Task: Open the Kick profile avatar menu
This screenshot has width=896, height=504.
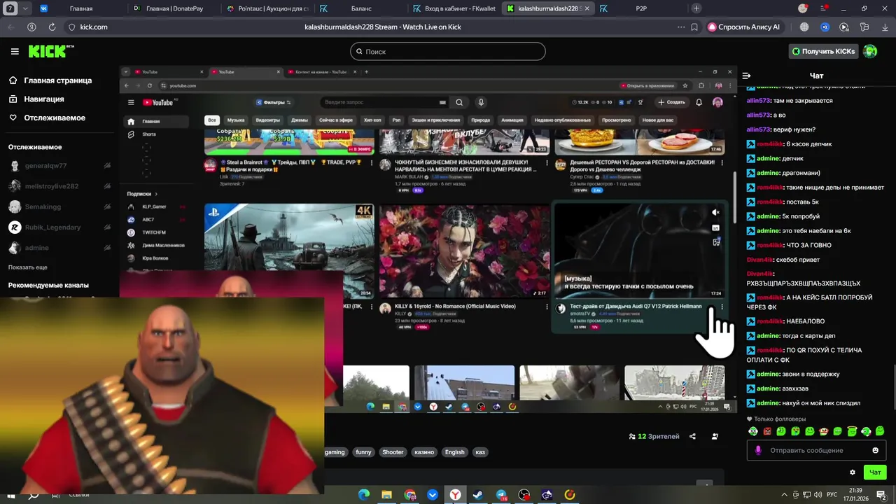Action: 870,51
